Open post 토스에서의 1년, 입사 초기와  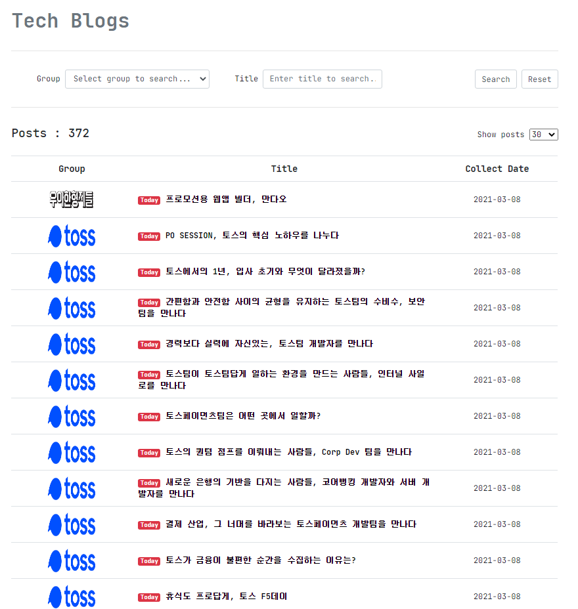tap(265, 272)
